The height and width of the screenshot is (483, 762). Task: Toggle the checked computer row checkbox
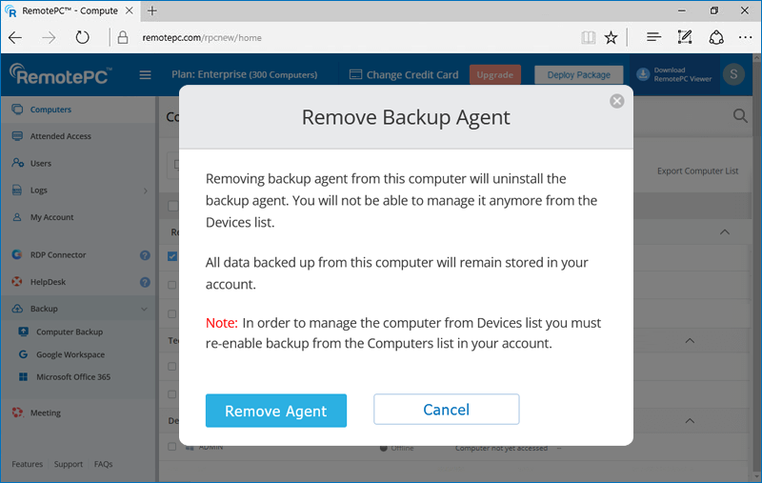click(172, 255)
